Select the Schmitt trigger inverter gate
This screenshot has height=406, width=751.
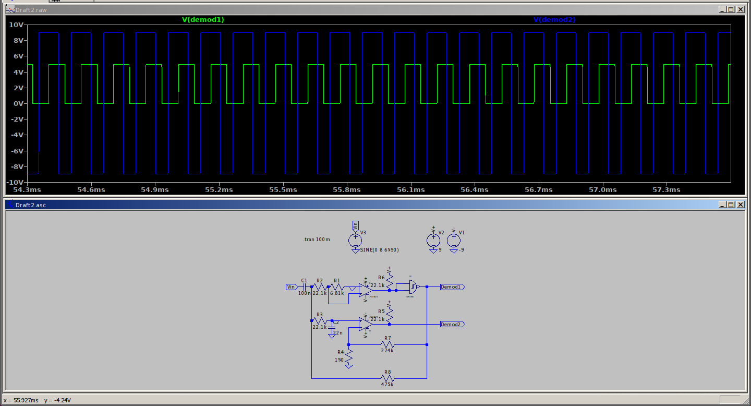click(x=413, y=286)
